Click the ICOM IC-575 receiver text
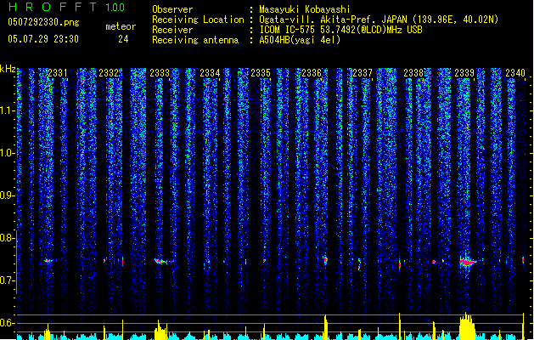Viewport: 534px width, 340px height. point(341,30)
